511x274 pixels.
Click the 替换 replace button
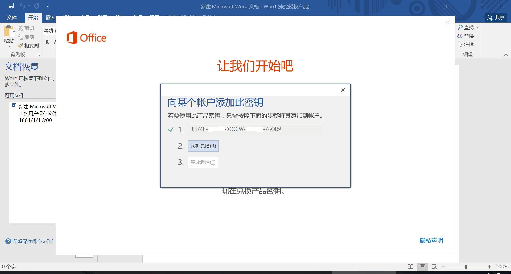tap(465, 36)
